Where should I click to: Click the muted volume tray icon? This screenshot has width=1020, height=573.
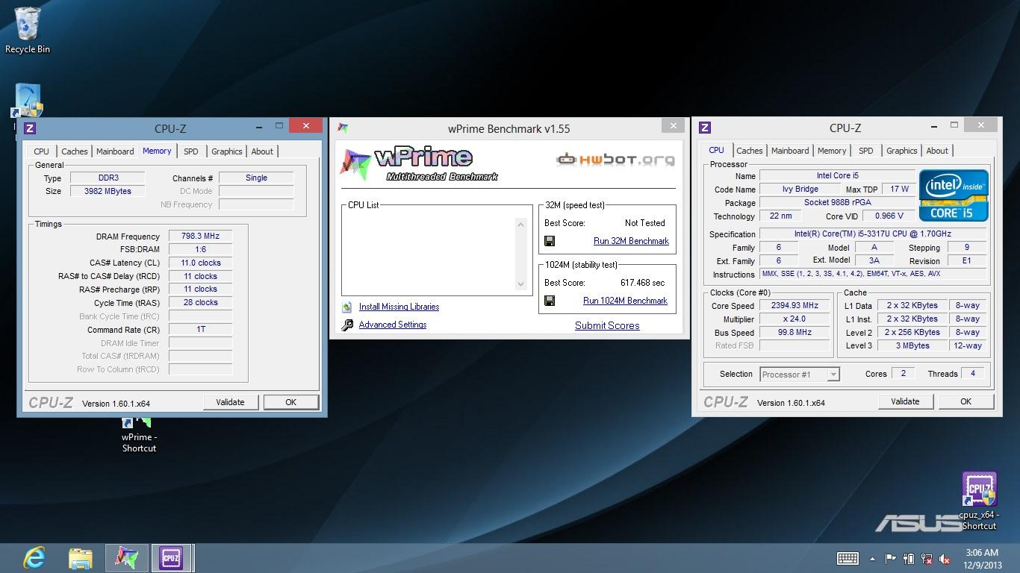(945, 558)
